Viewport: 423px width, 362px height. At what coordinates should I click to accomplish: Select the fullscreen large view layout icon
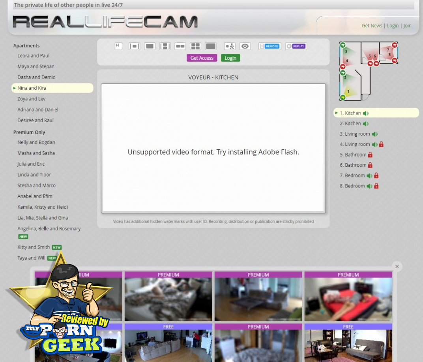[211, 46]
